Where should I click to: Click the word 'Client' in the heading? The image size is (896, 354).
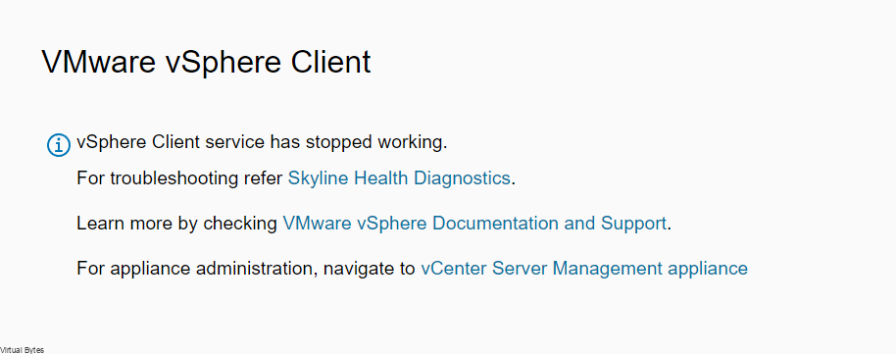[331, 61]
